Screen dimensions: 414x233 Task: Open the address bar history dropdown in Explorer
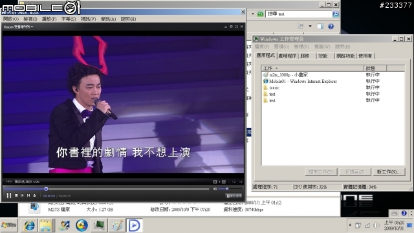coord(253,14)
